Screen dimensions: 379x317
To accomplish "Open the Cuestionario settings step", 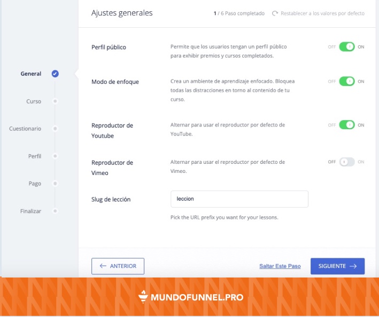I will click(x=25, y=129).
